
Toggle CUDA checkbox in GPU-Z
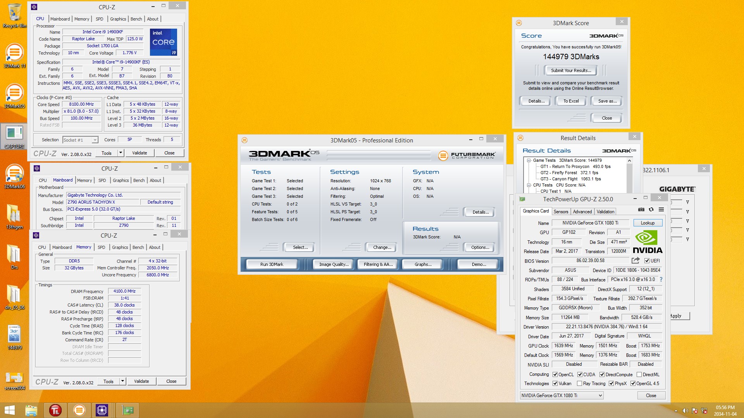(x=580, y=375)
